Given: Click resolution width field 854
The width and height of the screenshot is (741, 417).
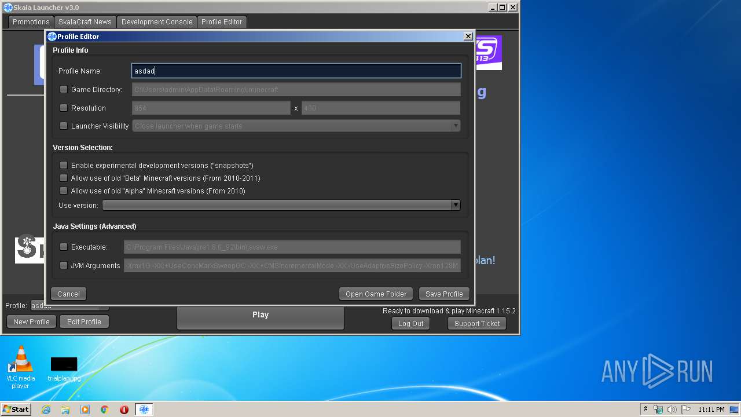Looking at the screenshot, I should (211, 108).
